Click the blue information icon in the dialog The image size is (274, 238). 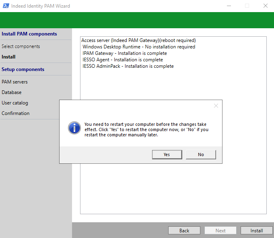click(x=74, y=128)
